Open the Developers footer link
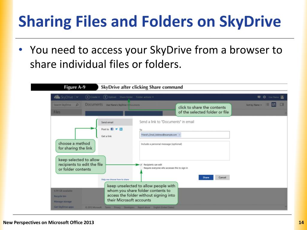This screenshot has width=307, height=230. 129,207
